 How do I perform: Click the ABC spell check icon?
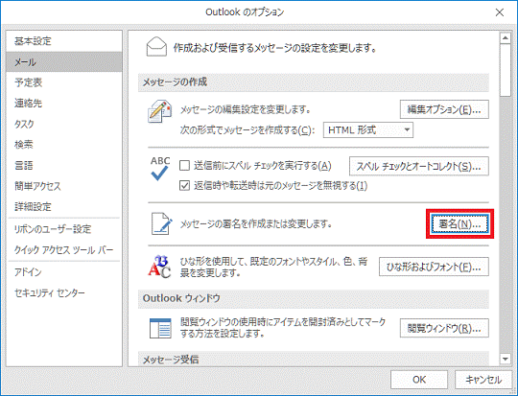[160, 169]
